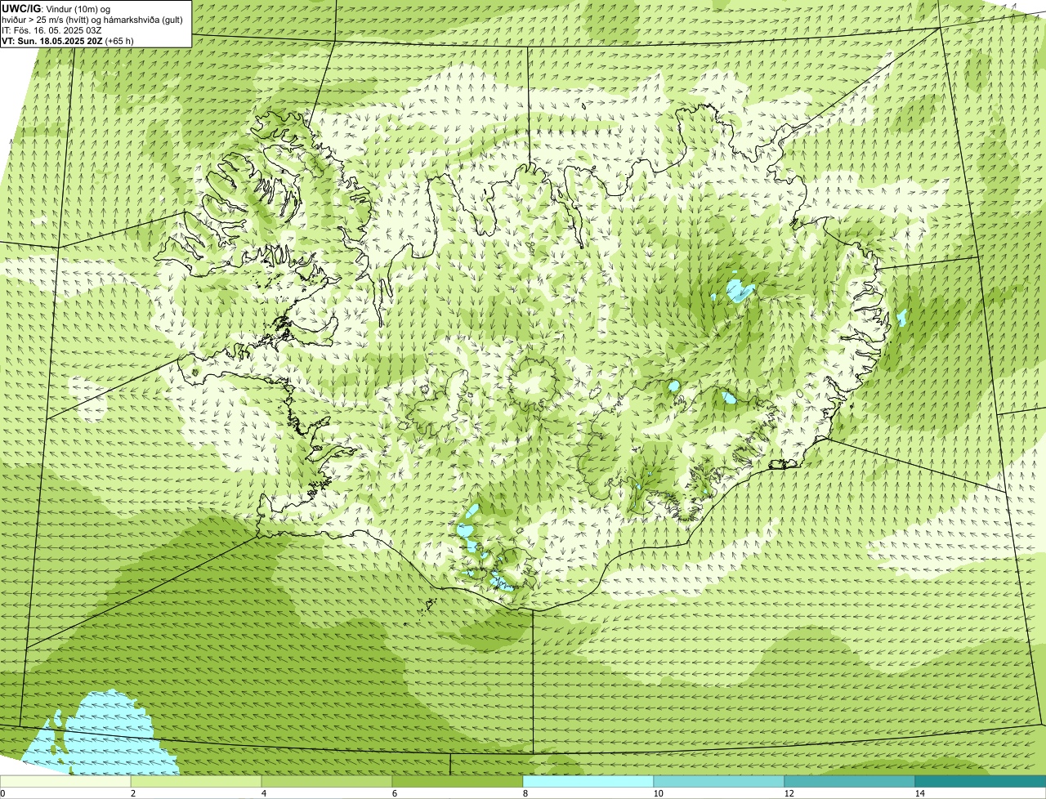The image size is (1046, 799).
Task: Click the '10' tick label on the scale
Action: 658,793
